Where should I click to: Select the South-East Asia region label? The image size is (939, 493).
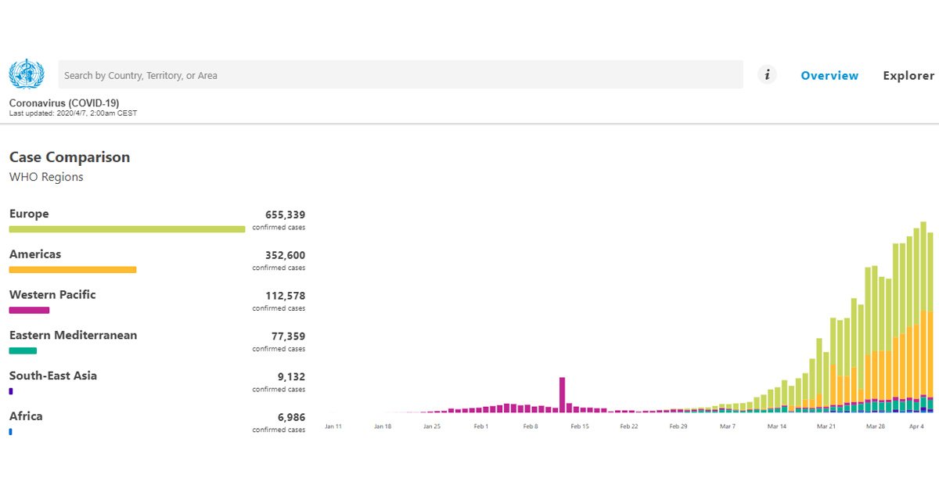[x=53, y=376]
